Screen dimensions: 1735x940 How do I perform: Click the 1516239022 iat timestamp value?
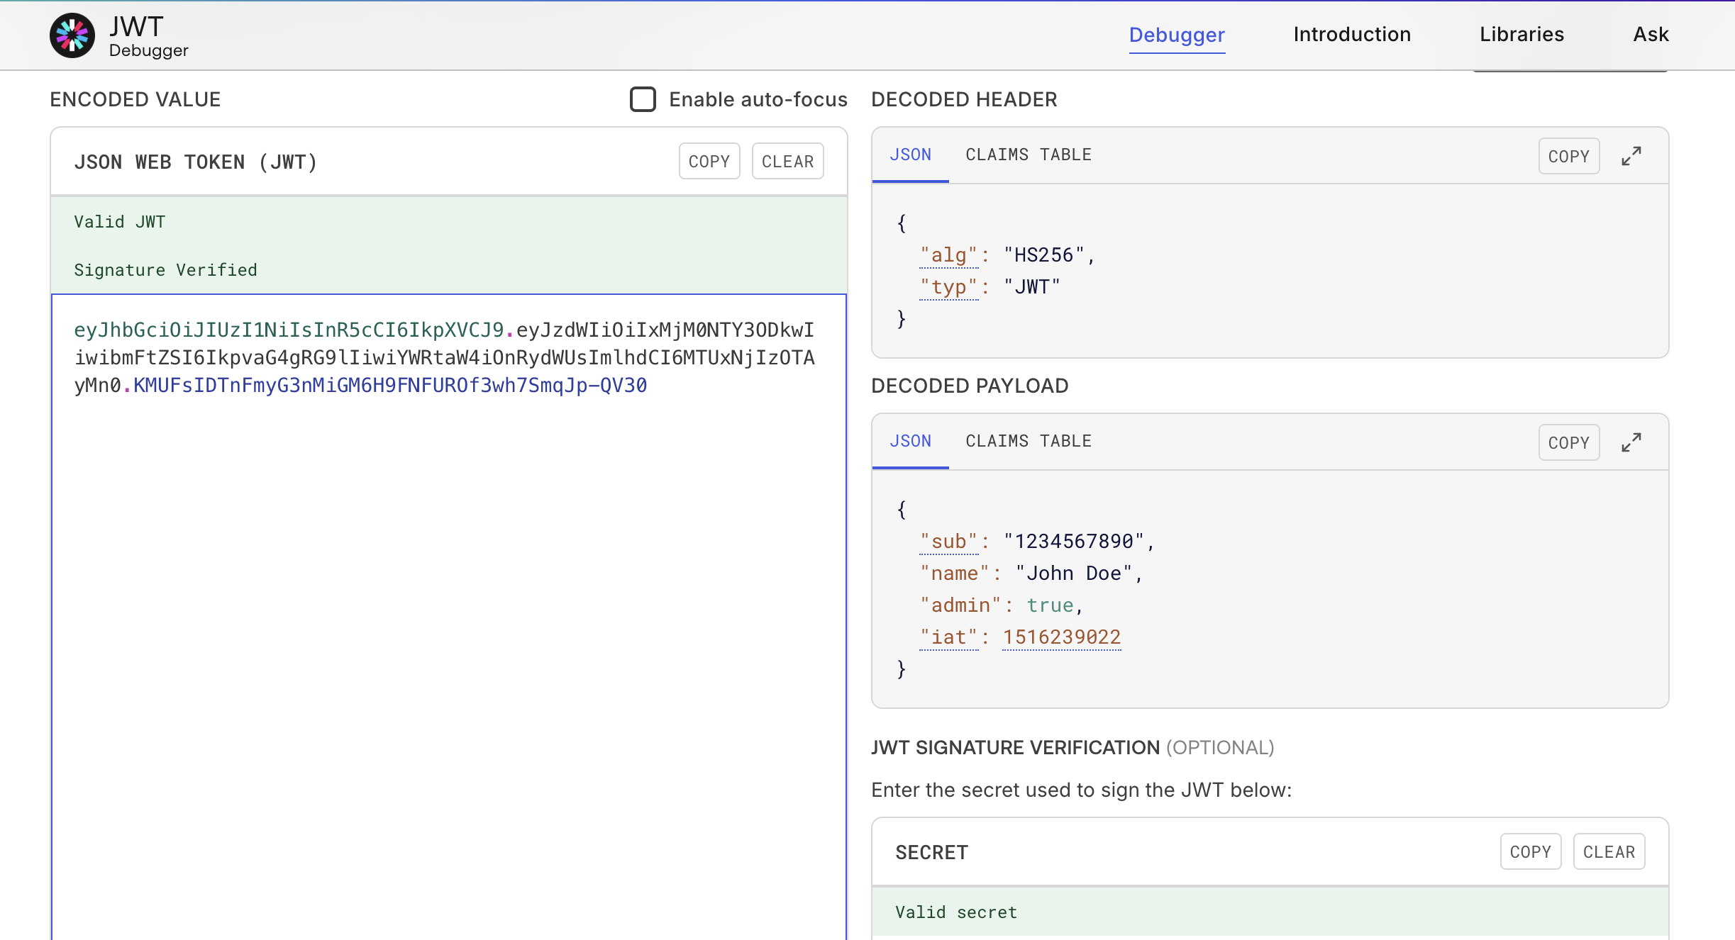(x=1062, y=637)
